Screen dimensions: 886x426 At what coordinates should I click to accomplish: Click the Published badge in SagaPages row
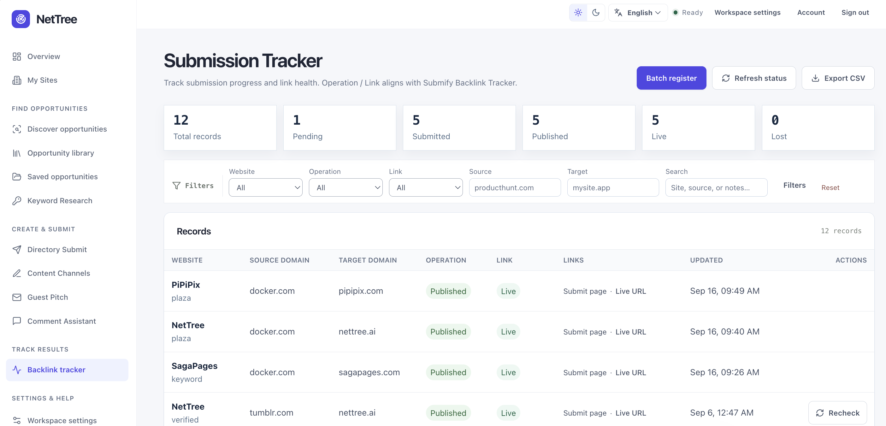(448, 372)
